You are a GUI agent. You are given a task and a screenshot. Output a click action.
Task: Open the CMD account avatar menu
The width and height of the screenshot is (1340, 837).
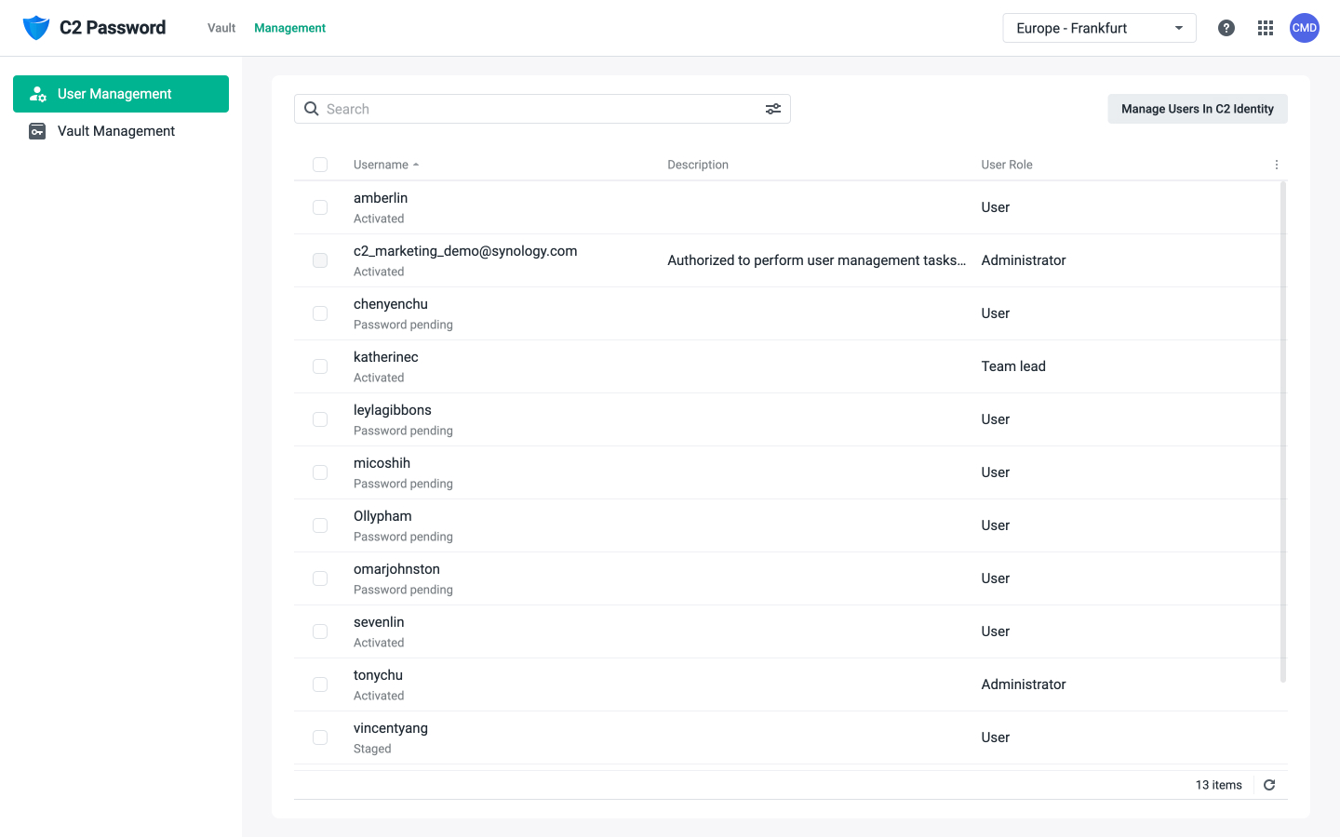(x=1304, y=28)
